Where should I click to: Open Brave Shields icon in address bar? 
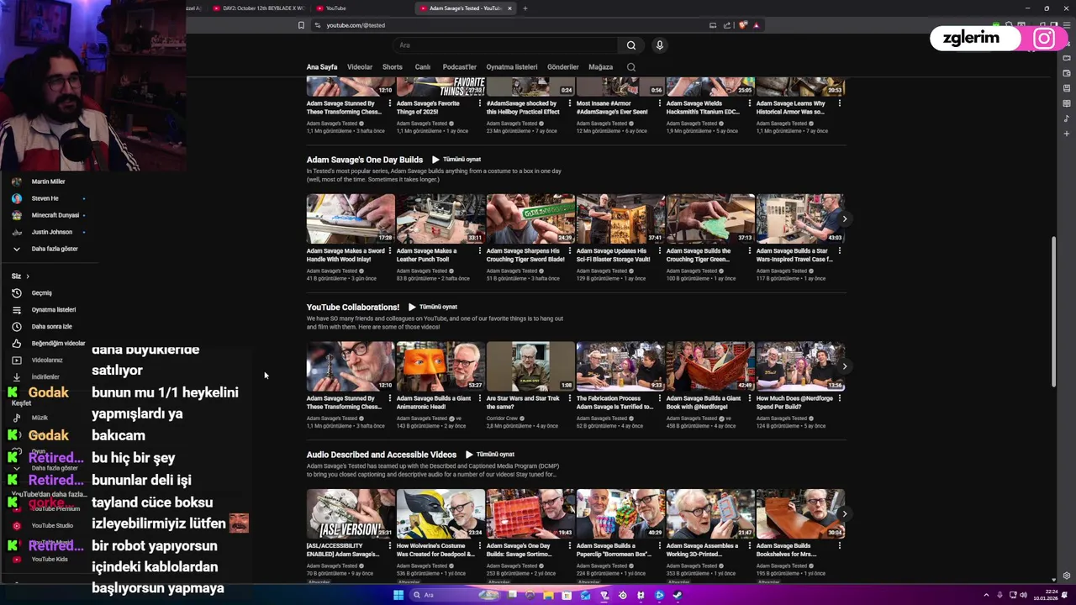743,25
